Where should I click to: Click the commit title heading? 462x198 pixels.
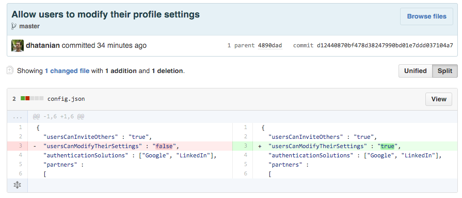(105, 14)
